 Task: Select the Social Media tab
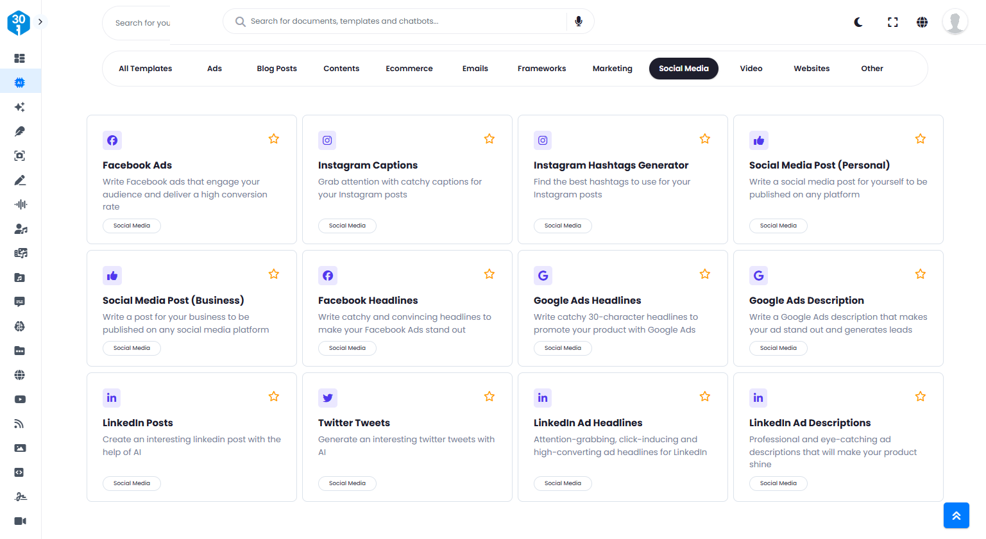684,69
